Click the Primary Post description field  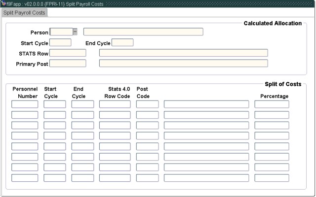(183, 64)
